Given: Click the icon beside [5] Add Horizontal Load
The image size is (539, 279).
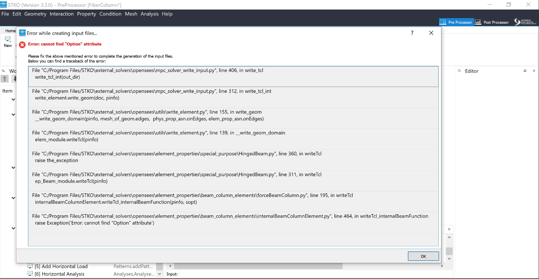Looking at the screenshot, I should [30, 266].
